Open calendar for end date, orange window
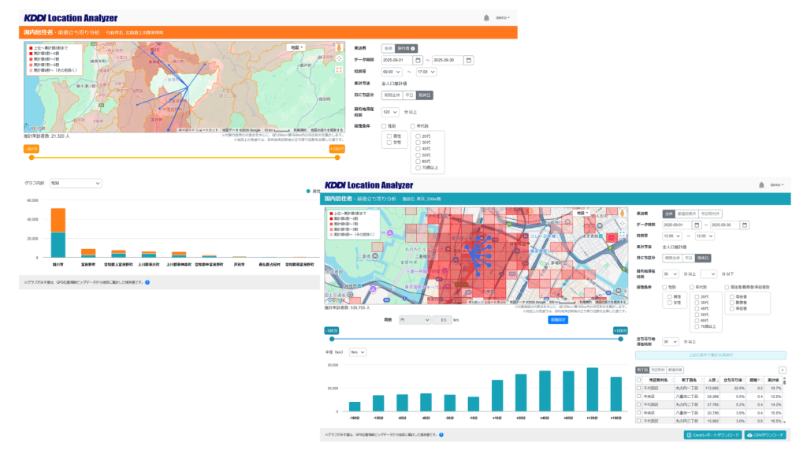 point(468,60)
